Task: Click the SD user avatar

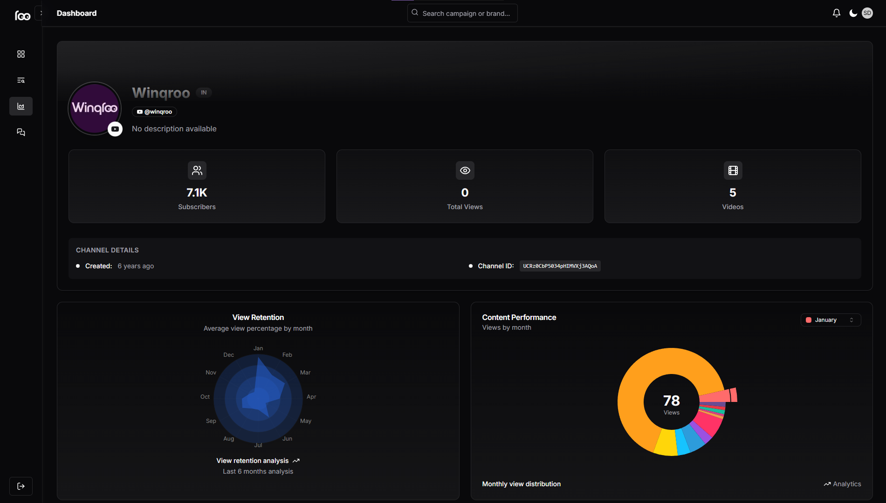Action: pos(867,13)
